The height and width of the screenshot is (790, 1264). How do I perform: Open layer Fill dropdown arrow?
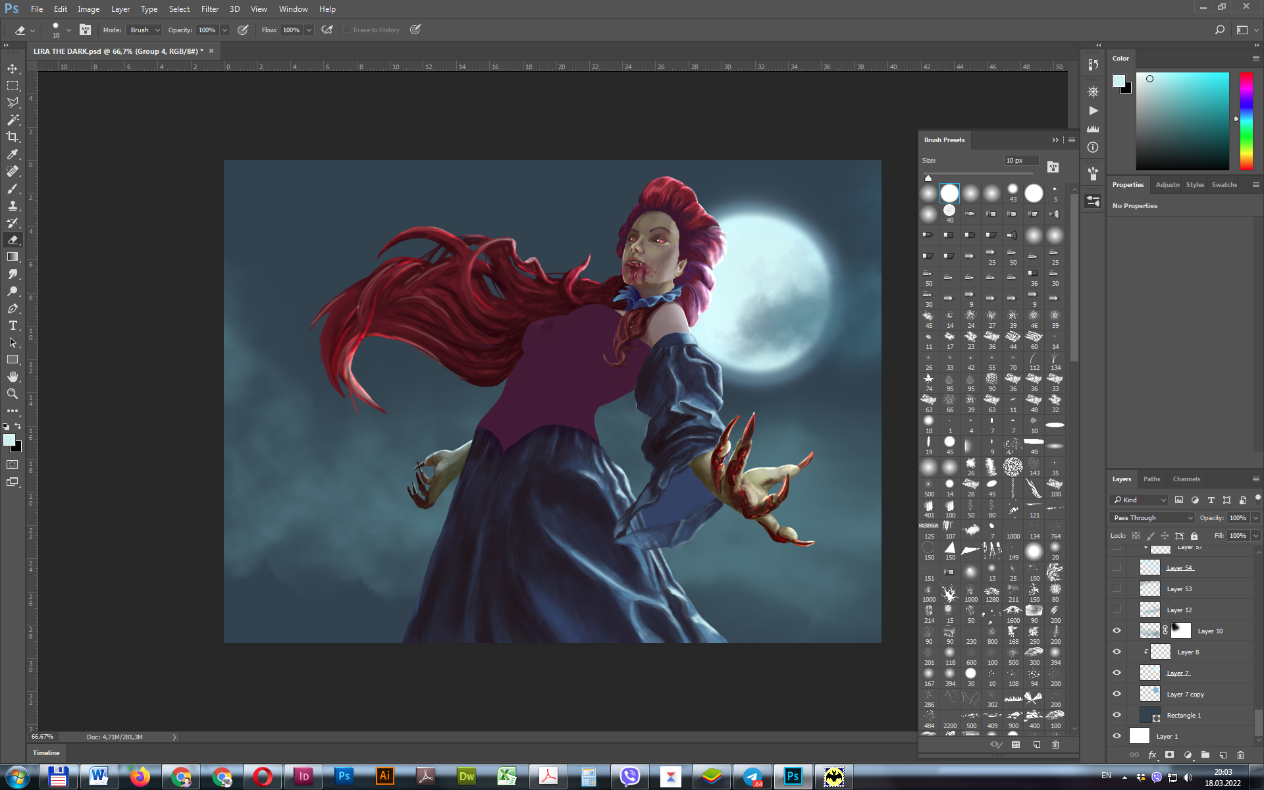coord(1255,536)
